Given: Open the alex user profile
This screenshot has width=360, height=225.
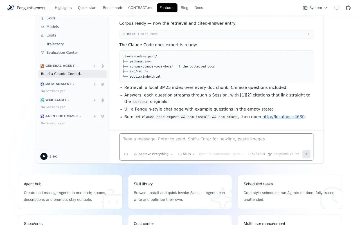Looking at the screenshot, I should tap(49, 156).
